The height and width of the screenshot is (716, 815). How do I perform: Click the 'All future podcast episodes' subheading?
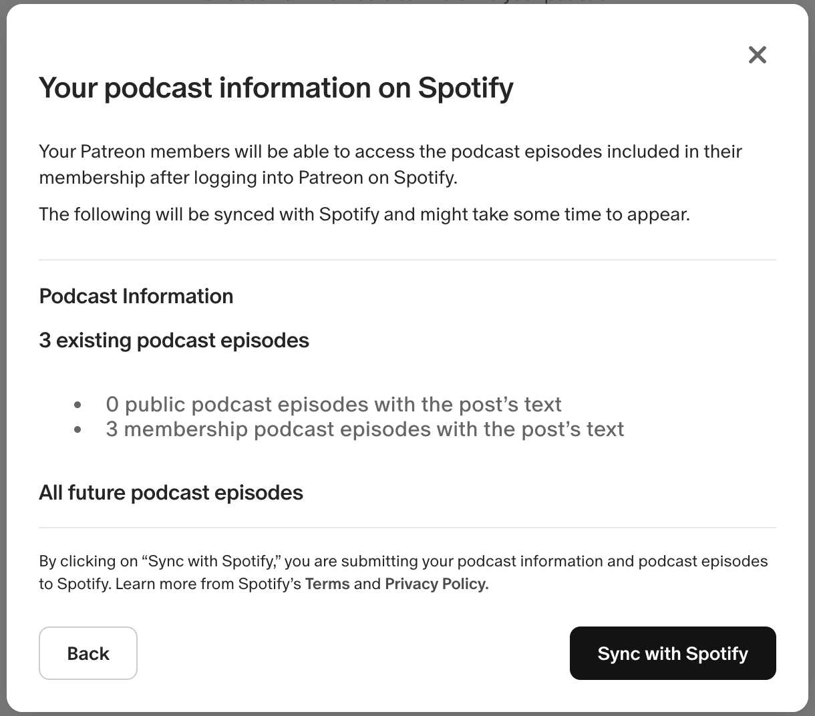(x=171, y=492)
